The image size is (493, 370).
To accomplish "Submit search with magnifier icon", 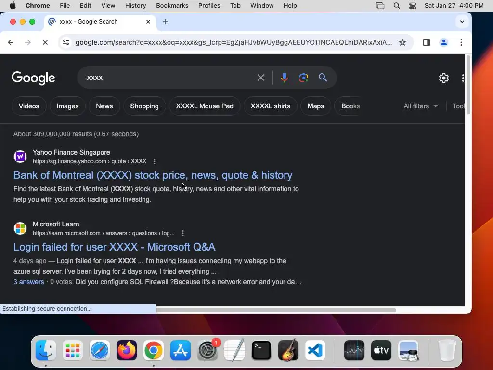I will [x=323, y=78].
